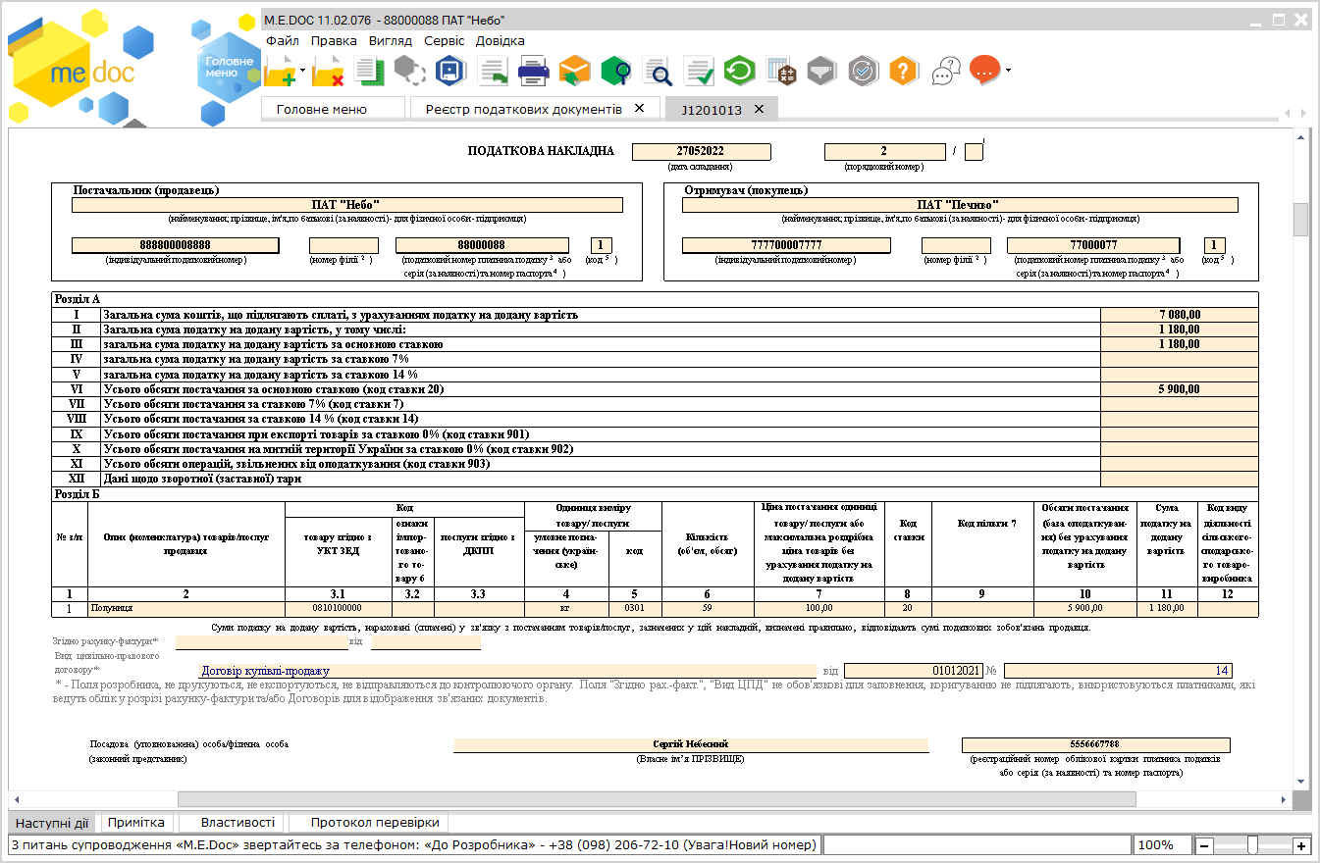Click the create new document folder icon
This screenshot has height=863, width=1320.
coord(281,71)
